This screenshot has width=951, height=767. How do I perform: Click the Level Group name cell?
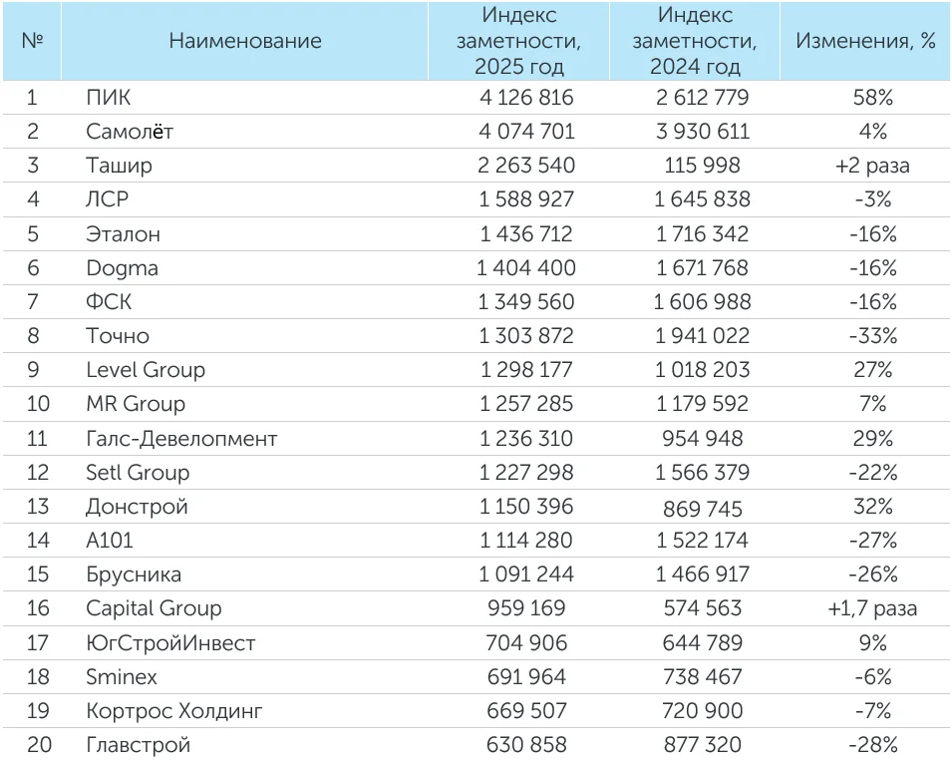pos(146,370)
